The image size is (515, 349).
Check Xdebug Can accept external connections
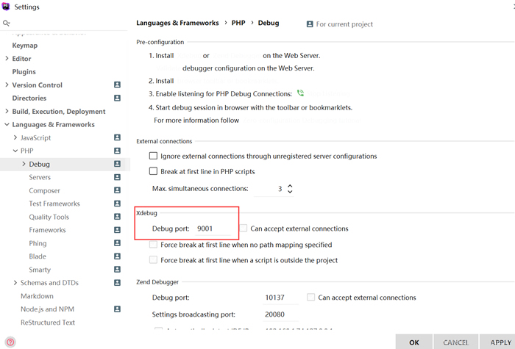click(244, 229)
